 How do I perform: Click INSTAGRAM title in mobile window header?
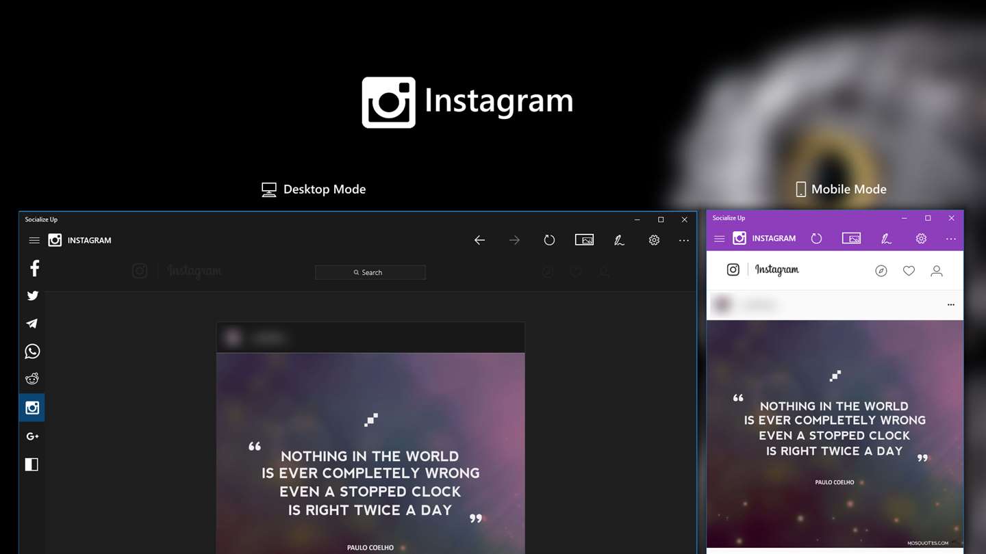(774, 238)
